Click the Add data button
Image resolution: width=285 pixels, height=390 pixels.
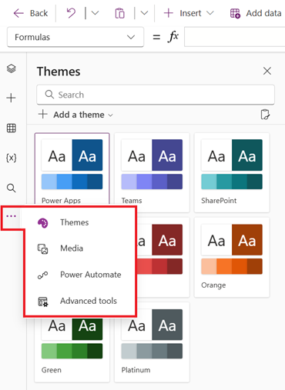click(256, 13)
